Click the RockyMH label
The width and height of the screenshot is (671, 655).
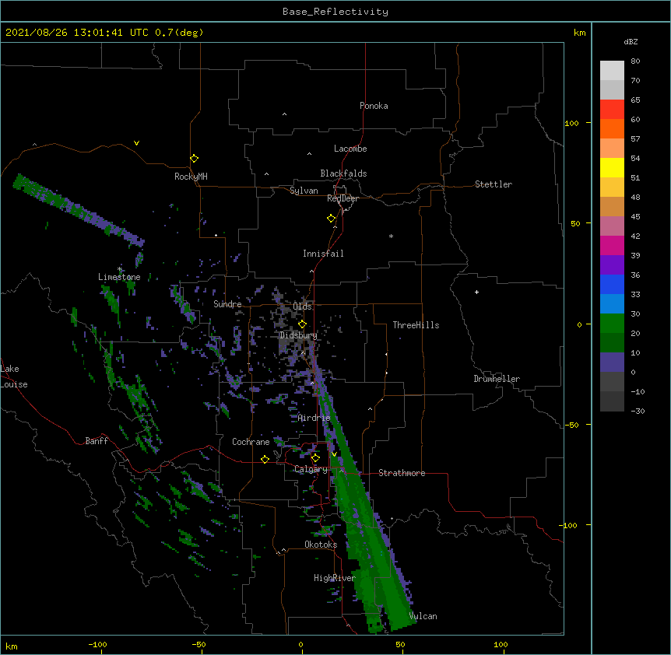tap(191, 177)
